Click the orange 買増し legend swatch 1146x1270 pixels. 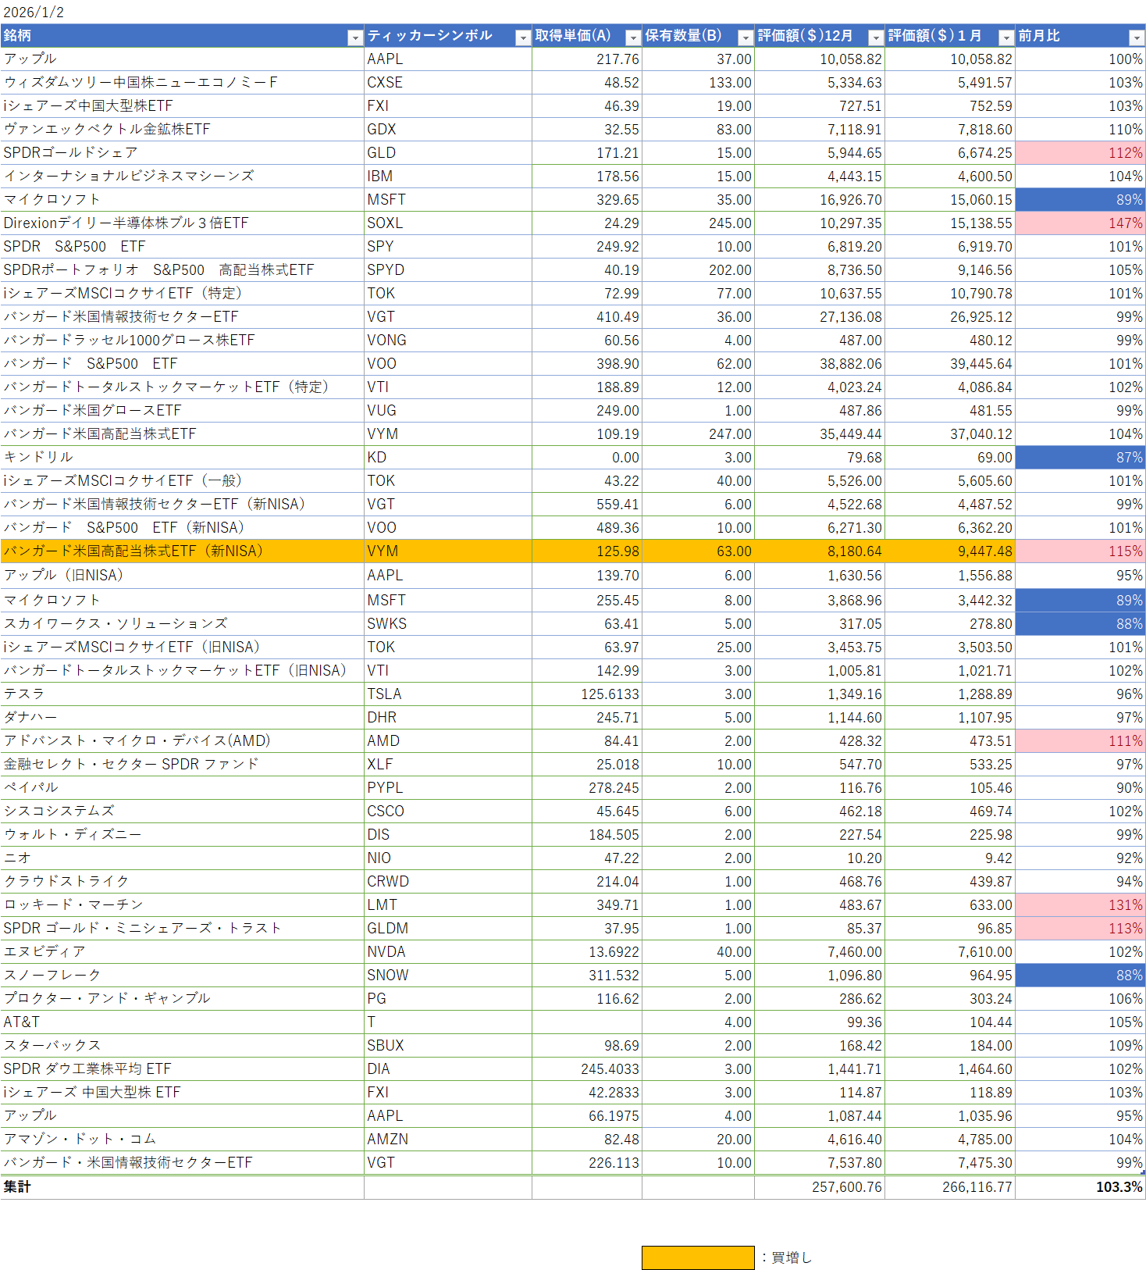point(698,1258)
